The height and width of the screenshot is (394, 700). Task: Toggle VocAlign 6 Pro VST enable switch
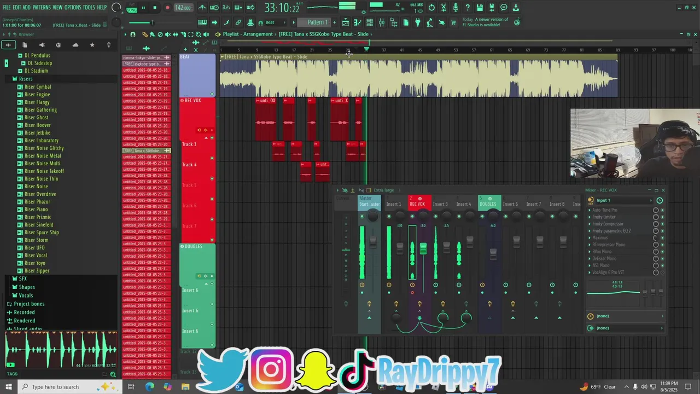662,273
